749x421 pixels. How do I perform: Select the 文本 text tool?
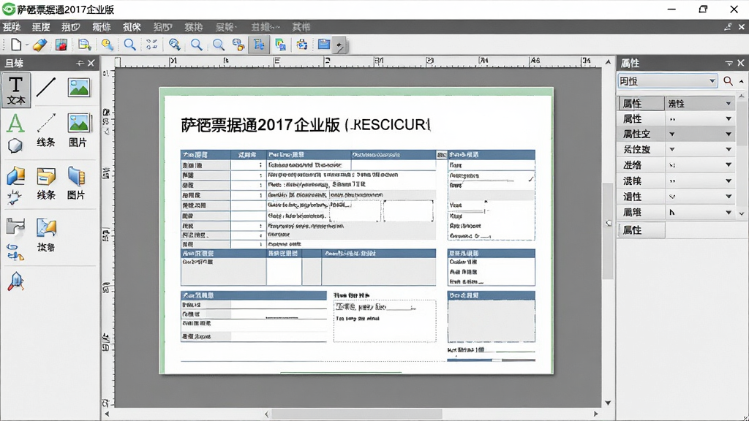coord(16,90)
